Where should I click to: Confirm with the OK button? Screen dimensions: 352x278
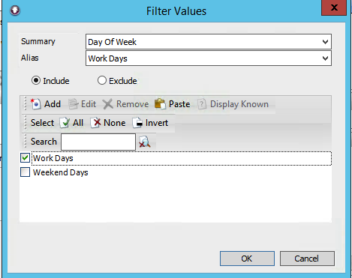[x=247, y=259]
